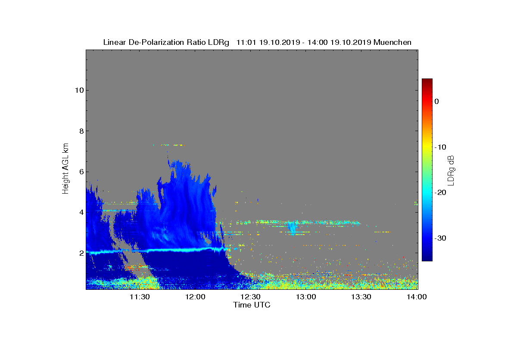Click the 13:30 time tick label
Image resolution: width=517 pixels, height=345 pixels.
(361, 297)
